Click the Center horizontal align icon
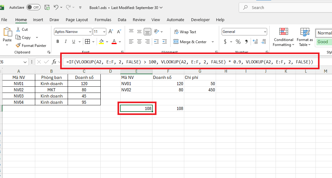 (139, 42)
